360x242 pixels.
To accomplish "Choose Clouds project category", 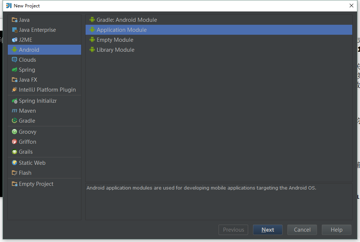I will click(44, 60).
